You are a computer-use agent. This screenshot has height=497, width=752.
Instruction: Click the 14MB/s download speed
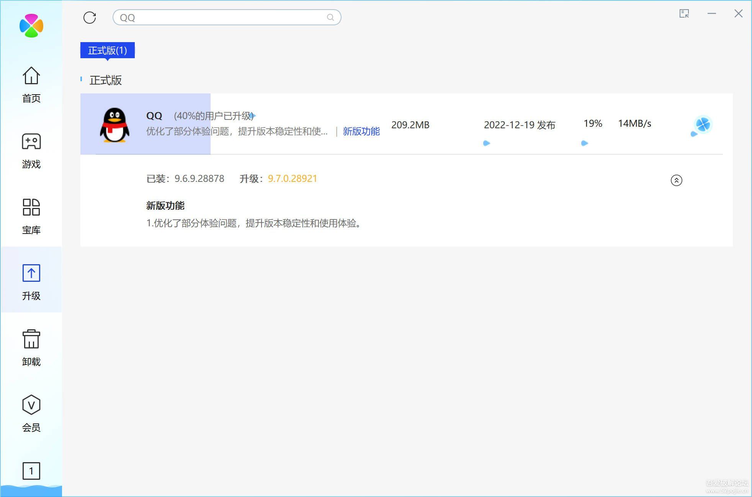(634, 123)
